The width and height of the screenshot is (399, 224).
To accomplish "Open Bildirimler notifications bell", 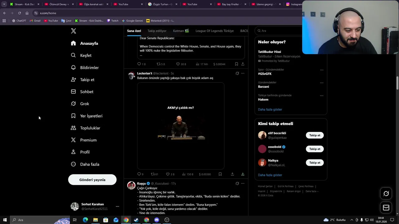I will pyautogui.click(x=84, y=68).
